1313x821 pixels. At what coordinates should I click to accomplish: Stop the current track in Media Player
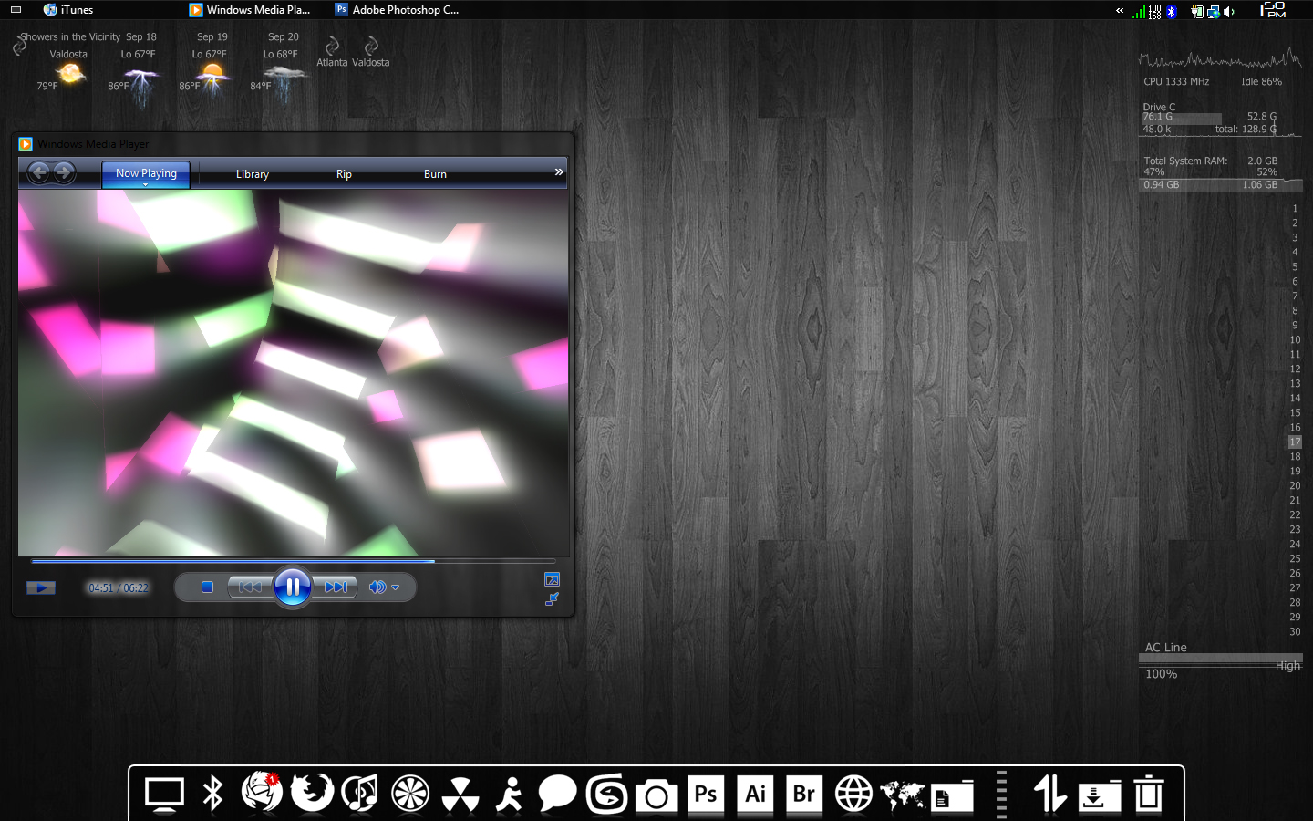[207, 587]
